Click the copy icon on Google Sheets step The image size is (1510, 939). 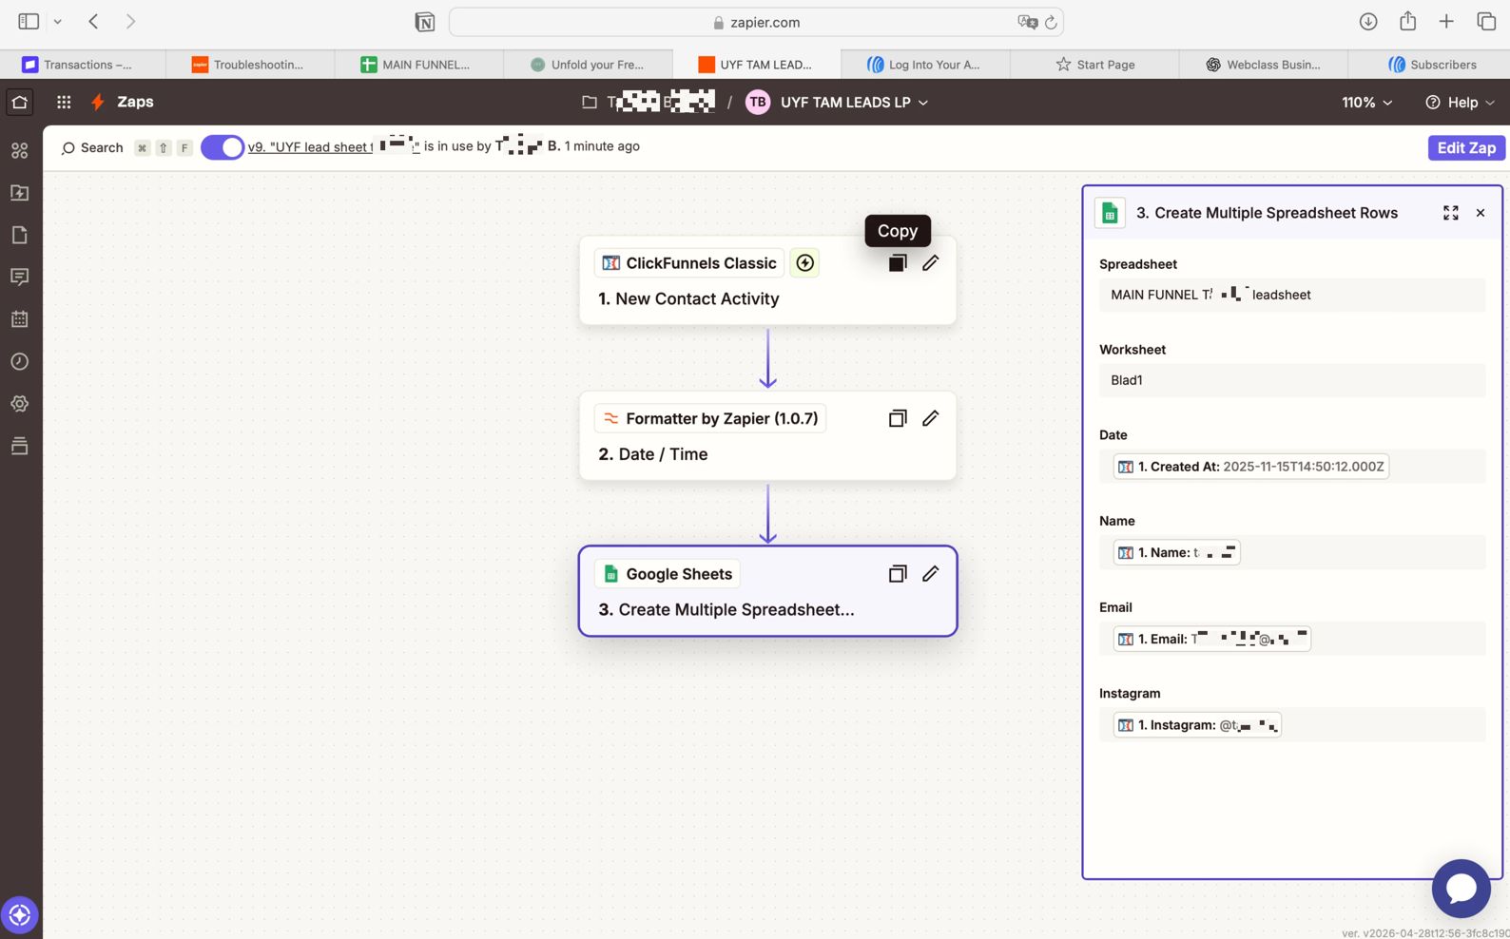[897, 574]
